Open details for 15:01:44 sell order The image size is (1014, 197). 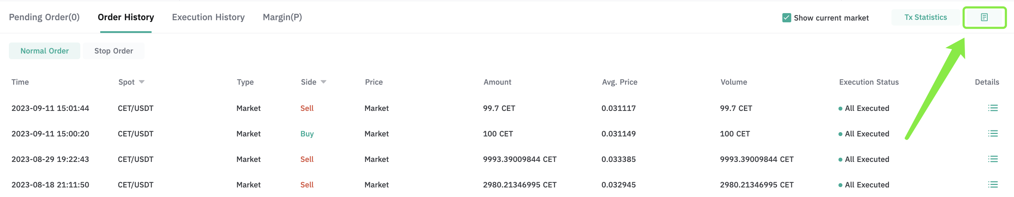pyautogui.click(x=993, y=108)
